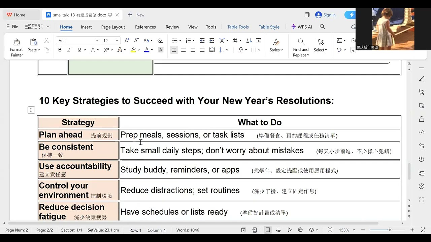The height and width of the screenshot is (242, 431).
Task: Open Find and Replace
Action: tap(301, 47)
